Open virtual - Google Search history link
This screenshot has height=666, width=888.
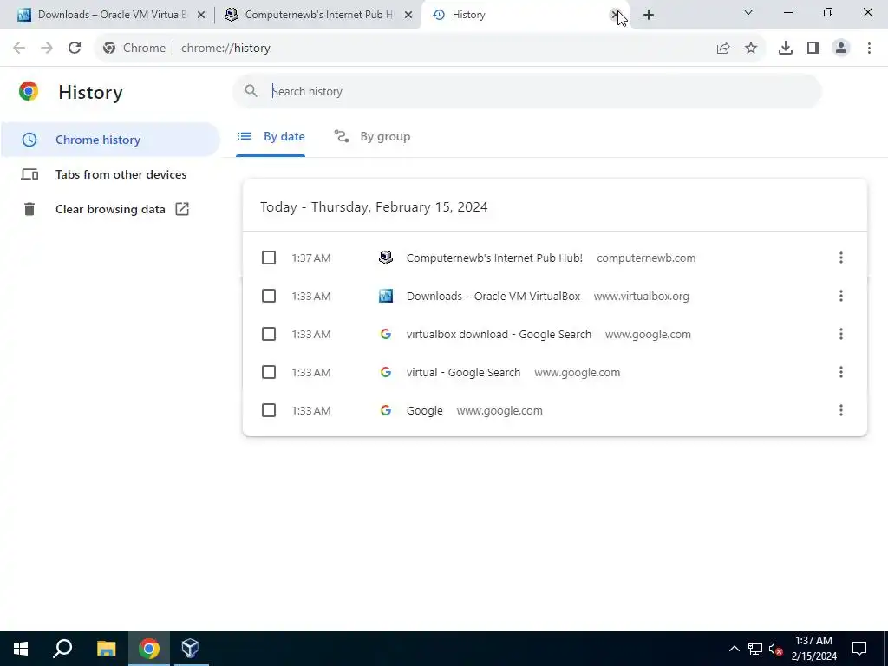[463, 372]
